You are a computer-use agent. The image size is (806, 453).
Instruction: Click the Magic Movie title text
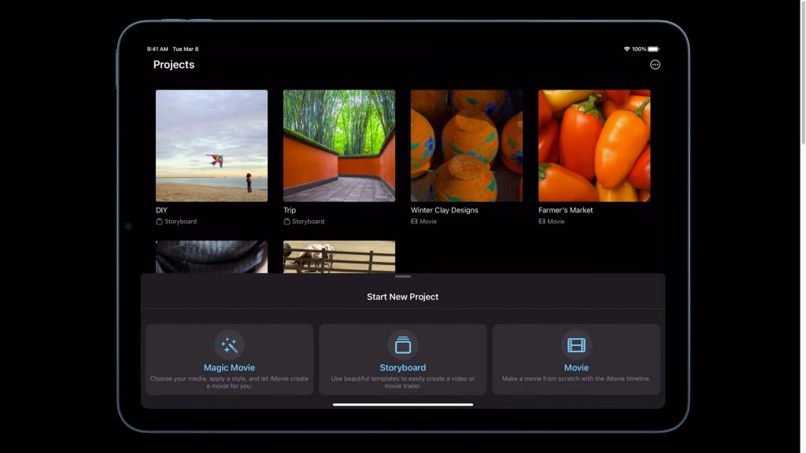click(229, 367)
